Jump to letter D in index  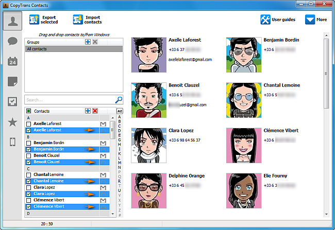tap(120, 131)
